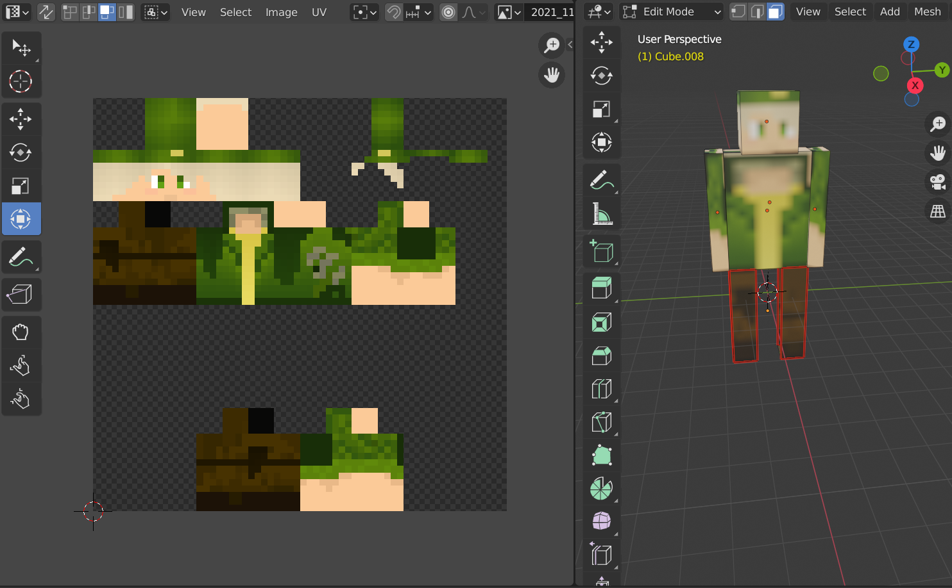
Task: Select the Extrude Region tool in 3D viewport
Action: [601, 288]
